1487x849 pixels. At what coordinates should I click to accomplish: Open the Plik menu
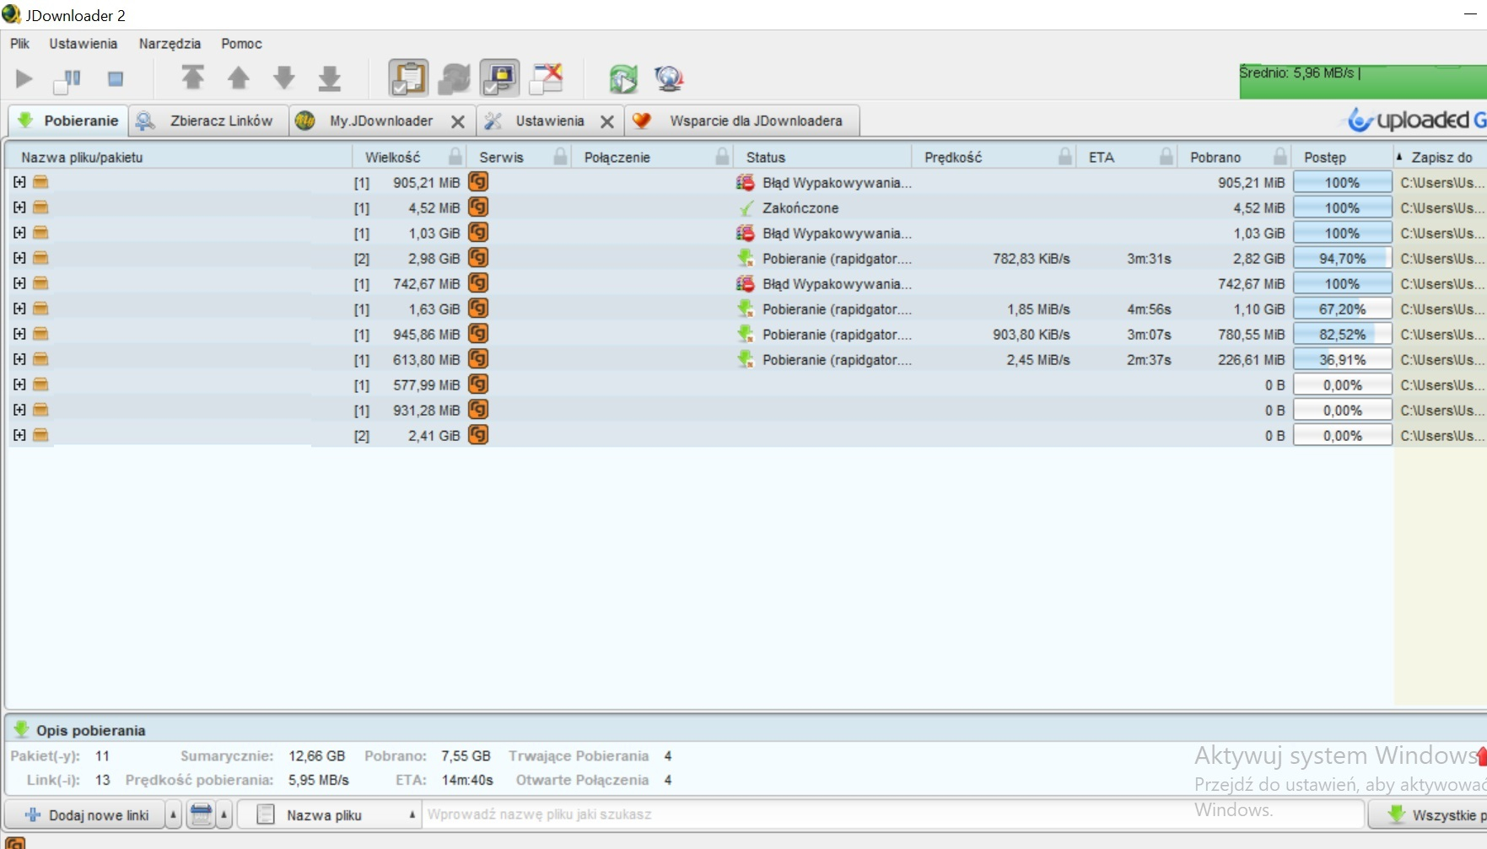(x=19, y=44)
